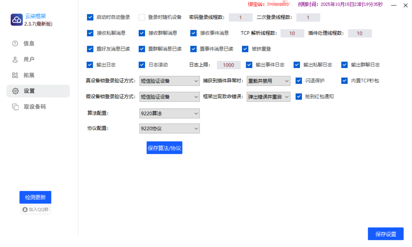Click the 保存设置 button

(x=386, y=234)
